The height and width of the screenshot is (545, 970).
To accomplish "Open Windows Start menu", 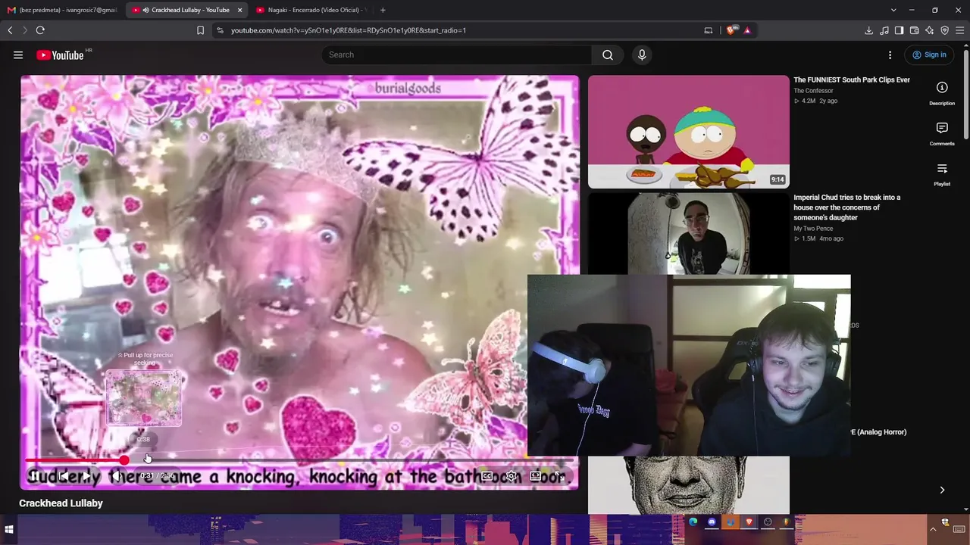I will pyautogui.click(x=9, y=530).
